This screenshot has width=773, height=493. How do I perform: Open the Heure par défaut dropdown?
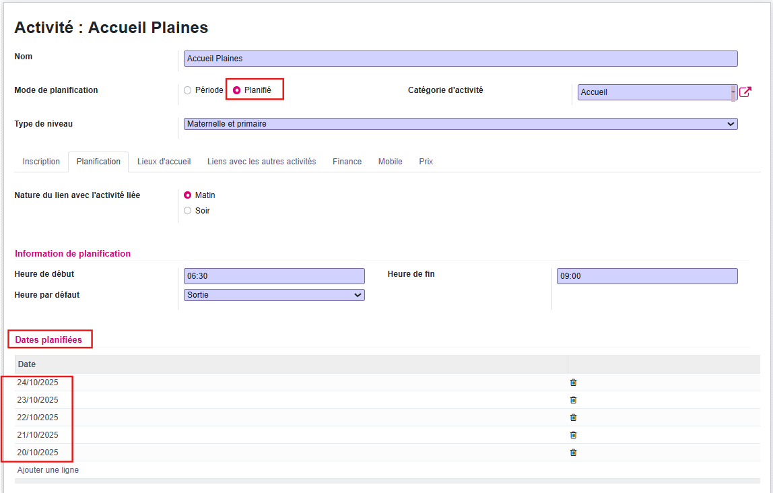point(274,295)
